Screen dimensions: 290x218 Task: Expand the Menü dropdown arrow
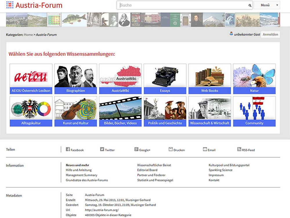pyautogui.click(x=277, y=5)
